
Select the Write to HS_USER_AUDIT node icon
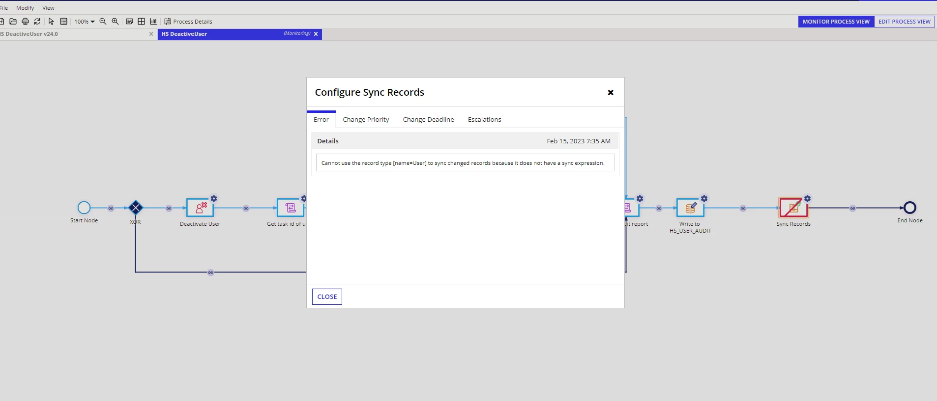coord(690,208)
